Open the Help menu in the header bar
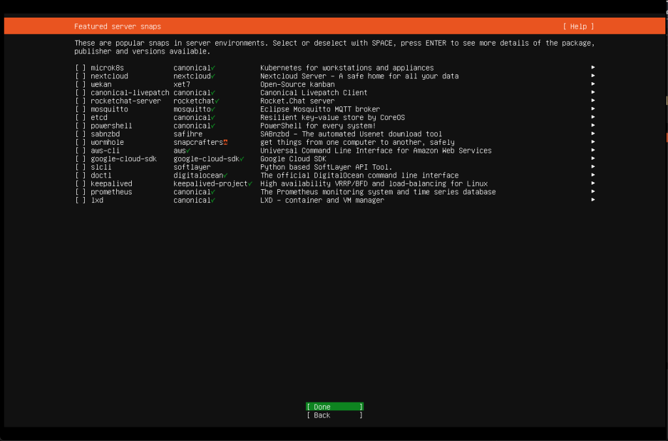 (578, 26)
